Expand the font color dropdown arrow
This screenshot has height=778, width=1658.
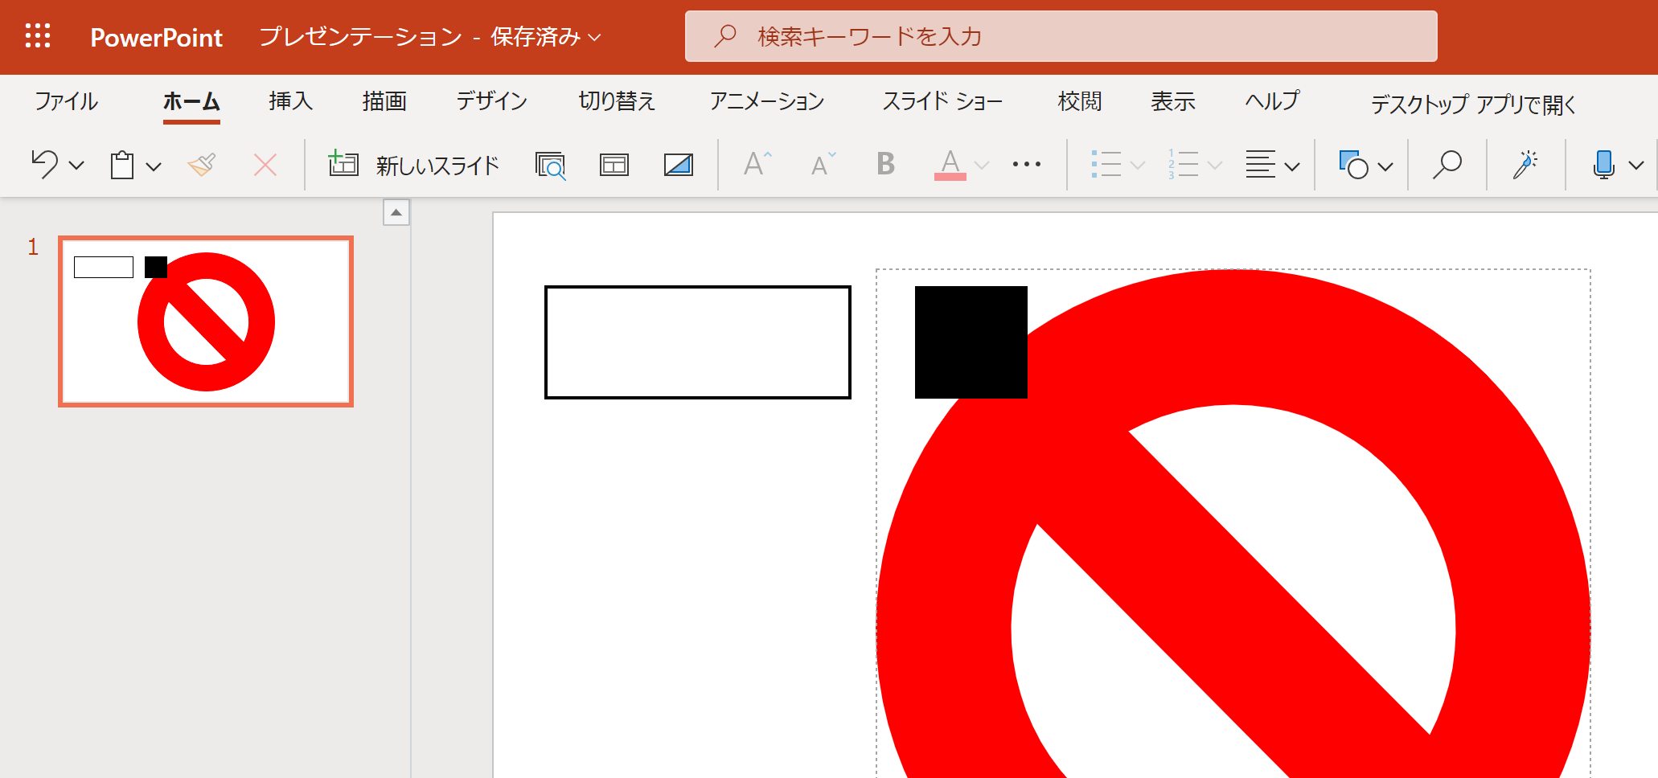point(982,166)
